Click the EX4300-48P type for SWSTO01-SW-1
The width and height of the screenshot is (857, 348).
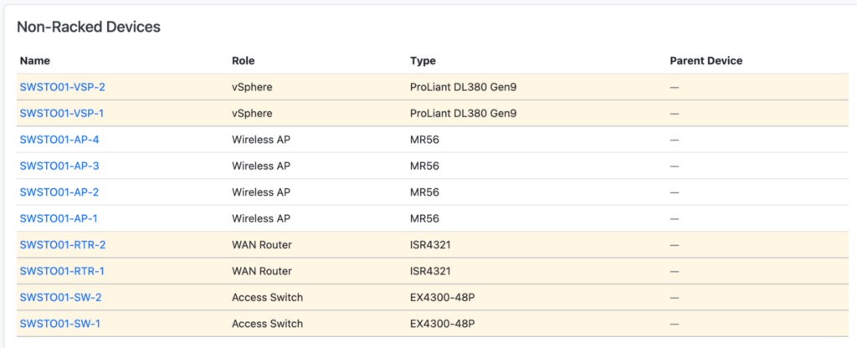(x=442, y=324)
